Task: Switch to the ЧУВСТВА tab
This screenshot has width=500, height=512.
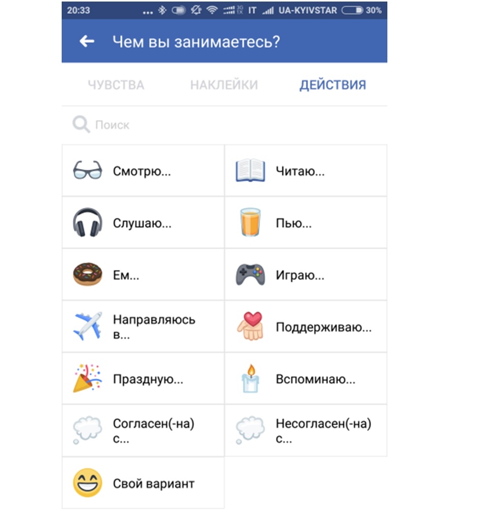Action: tap(116, 85)
